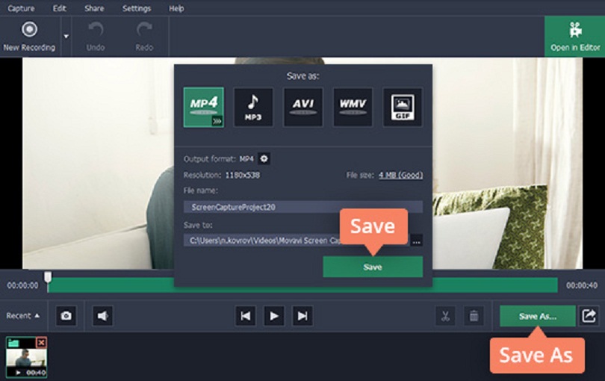Open output format settings gear
The height and width of the screenshot is (381, 605).
(x=264, y=158)
